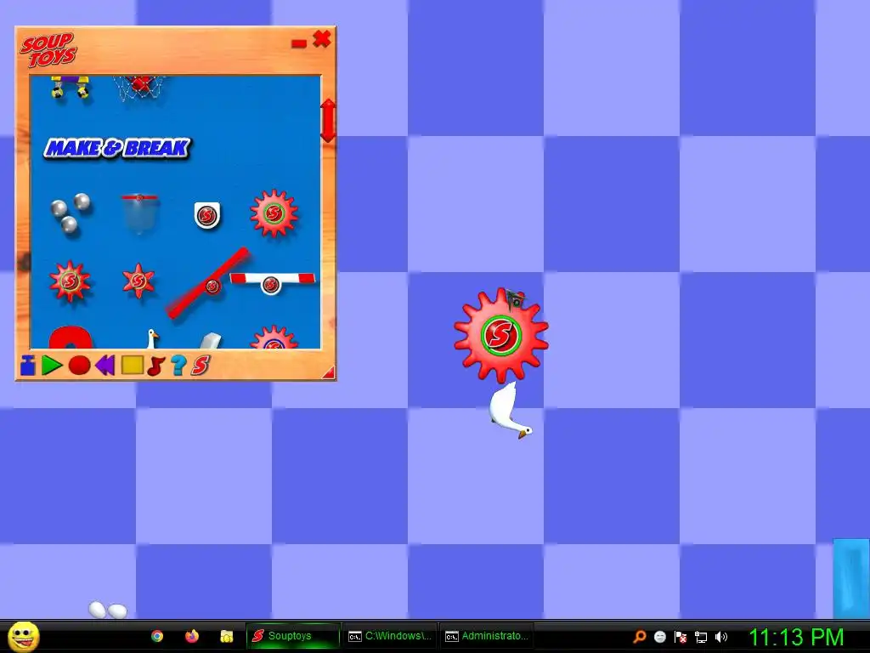
Task: Click the flag with red x tray icon
Action: [681, 636]
